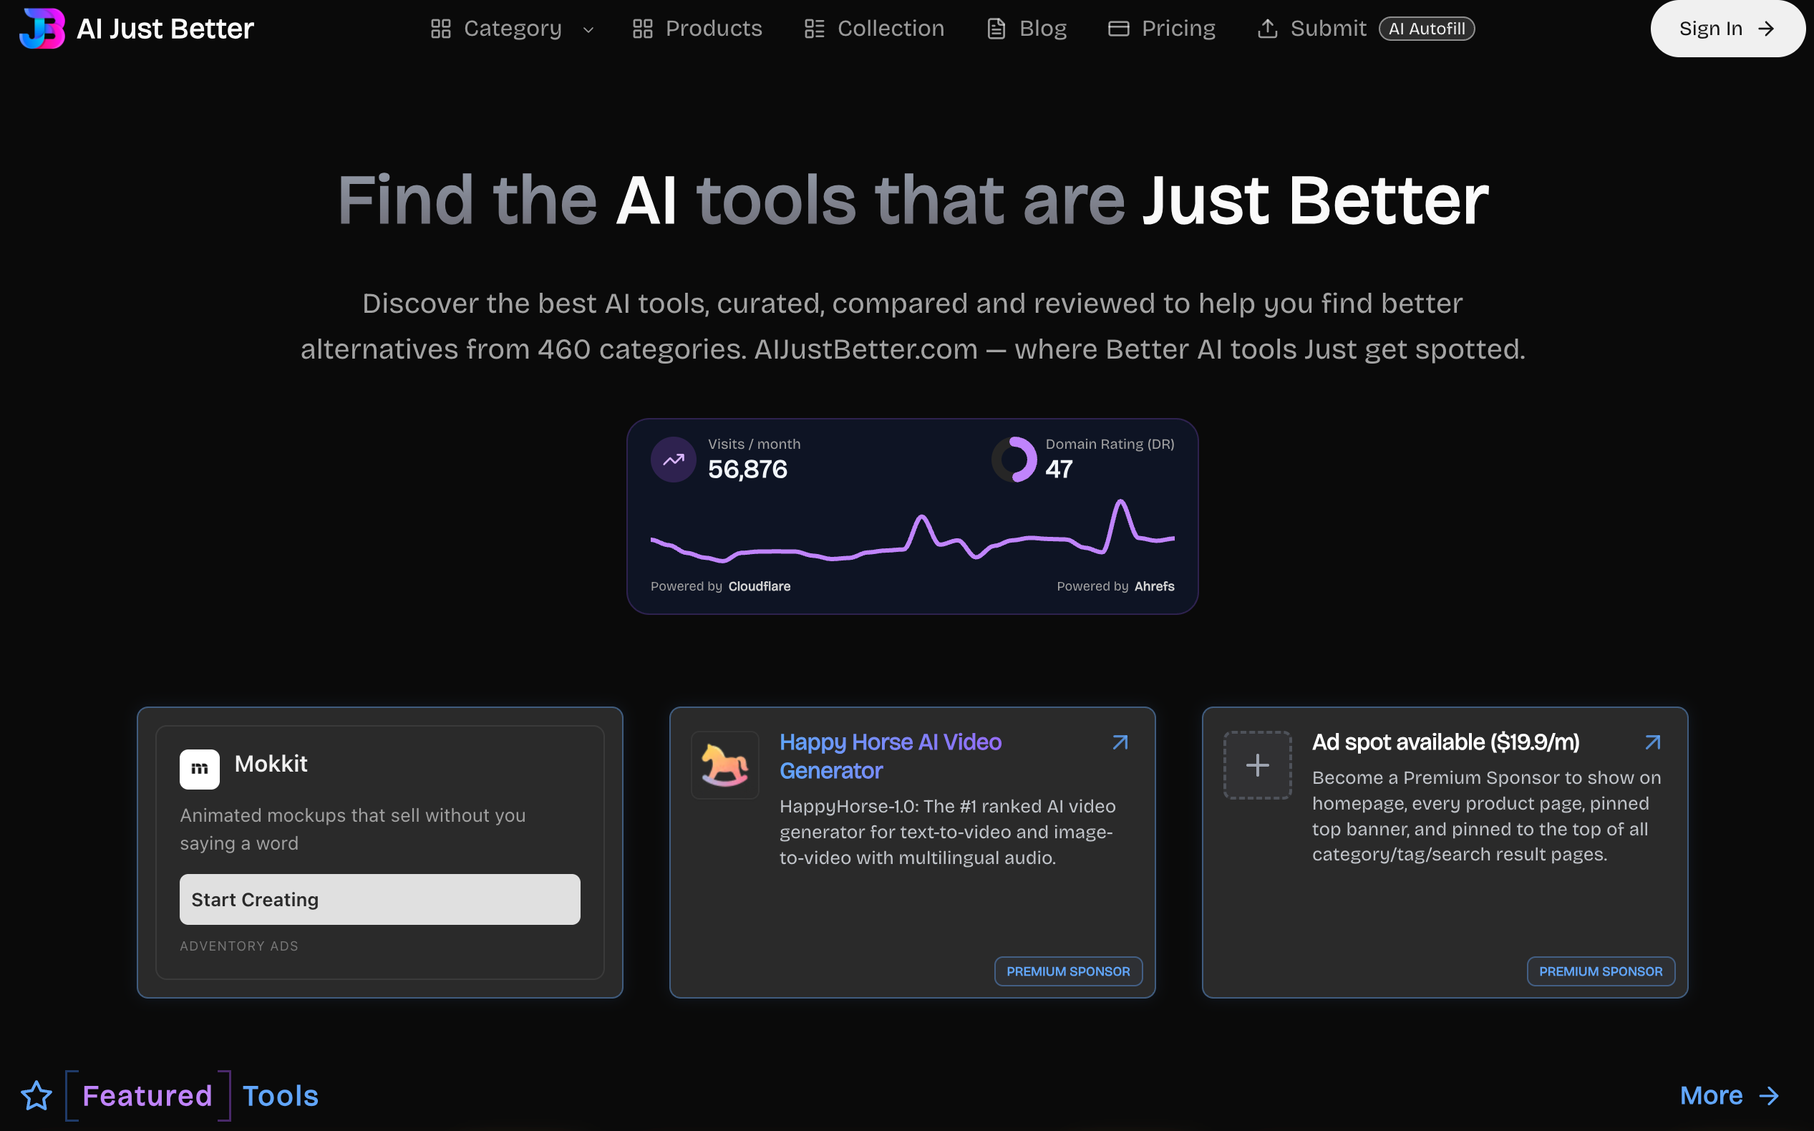Click the Submit upload icon
1814x1131 pixels.
(x=1268, y=29)
